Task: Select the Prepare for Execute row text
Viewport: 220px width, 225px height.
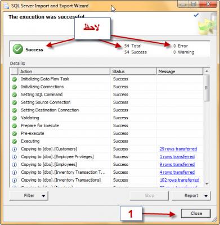Action: click(x=40, y=125)
